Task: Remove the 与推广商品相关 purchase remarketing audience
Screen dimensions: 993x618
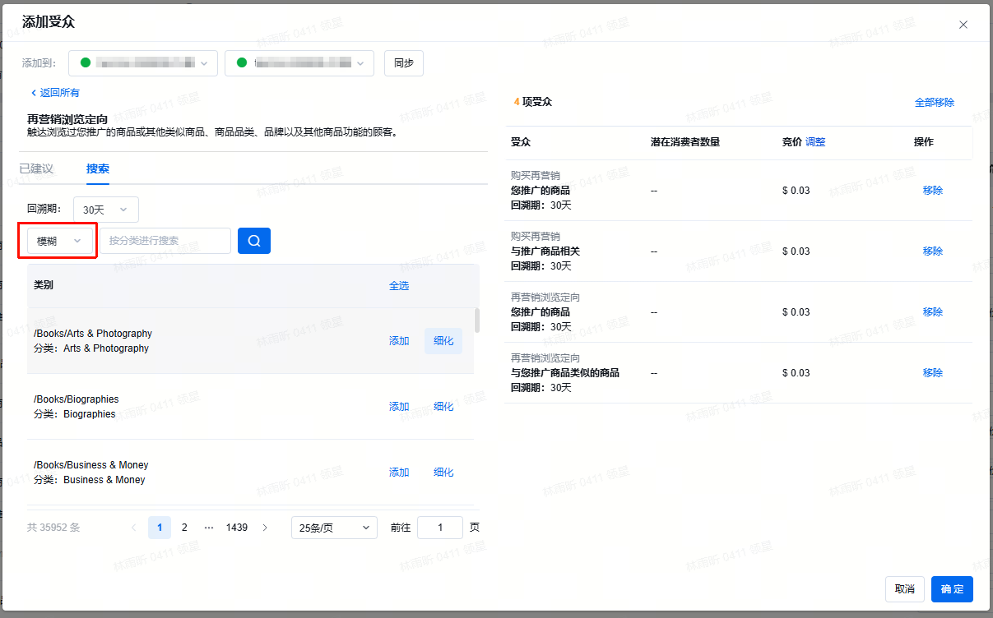Action: pyautogui.click(x=933, y=251)
